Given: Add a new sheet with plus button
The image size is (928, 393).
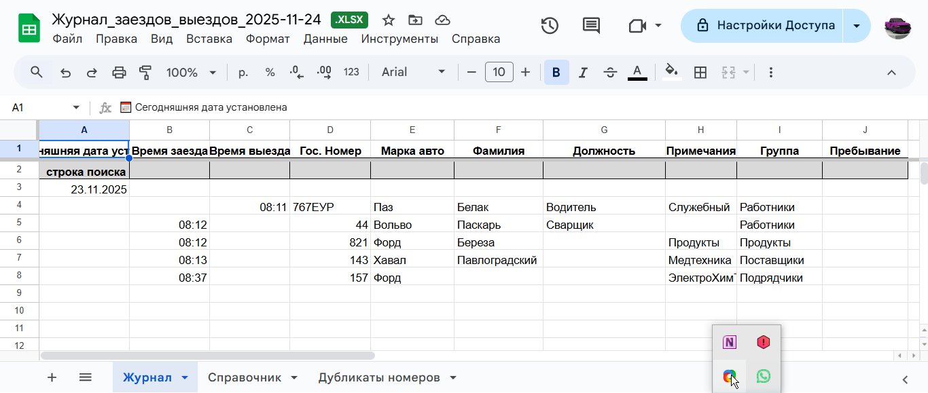Looking at the screenshot, I should tap(52, 377).
